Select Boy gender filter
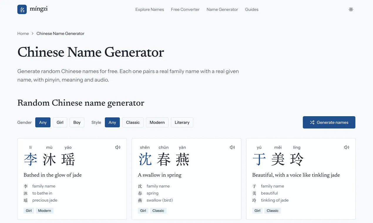 coord(77,122)
